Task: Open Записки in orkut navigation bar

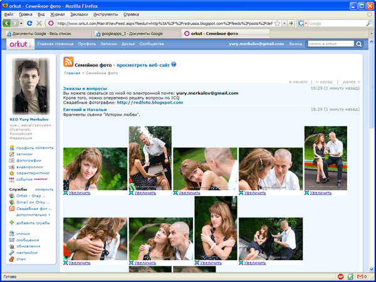Action: click(x=108, y=44)
